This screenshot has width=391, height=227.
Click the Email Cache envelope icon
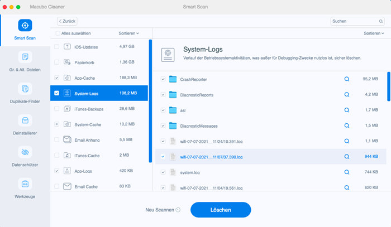coord(67,186)
